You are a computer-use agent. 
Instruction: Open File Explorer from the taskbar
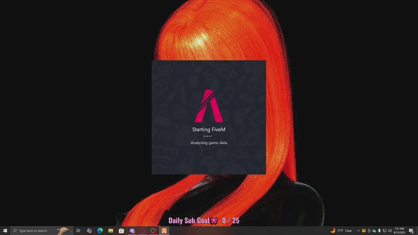111,231
